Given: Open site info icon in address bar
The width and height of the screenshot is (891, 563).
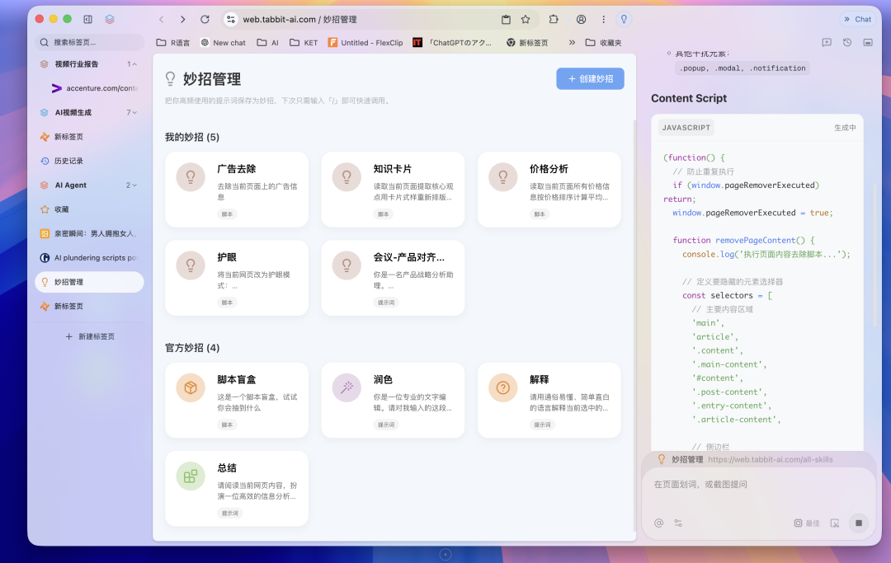Looking at the screenshot, I should pos(231,19).
